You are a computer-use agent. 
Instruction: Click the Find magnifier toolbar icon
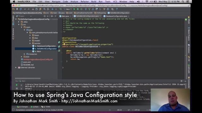45,9
